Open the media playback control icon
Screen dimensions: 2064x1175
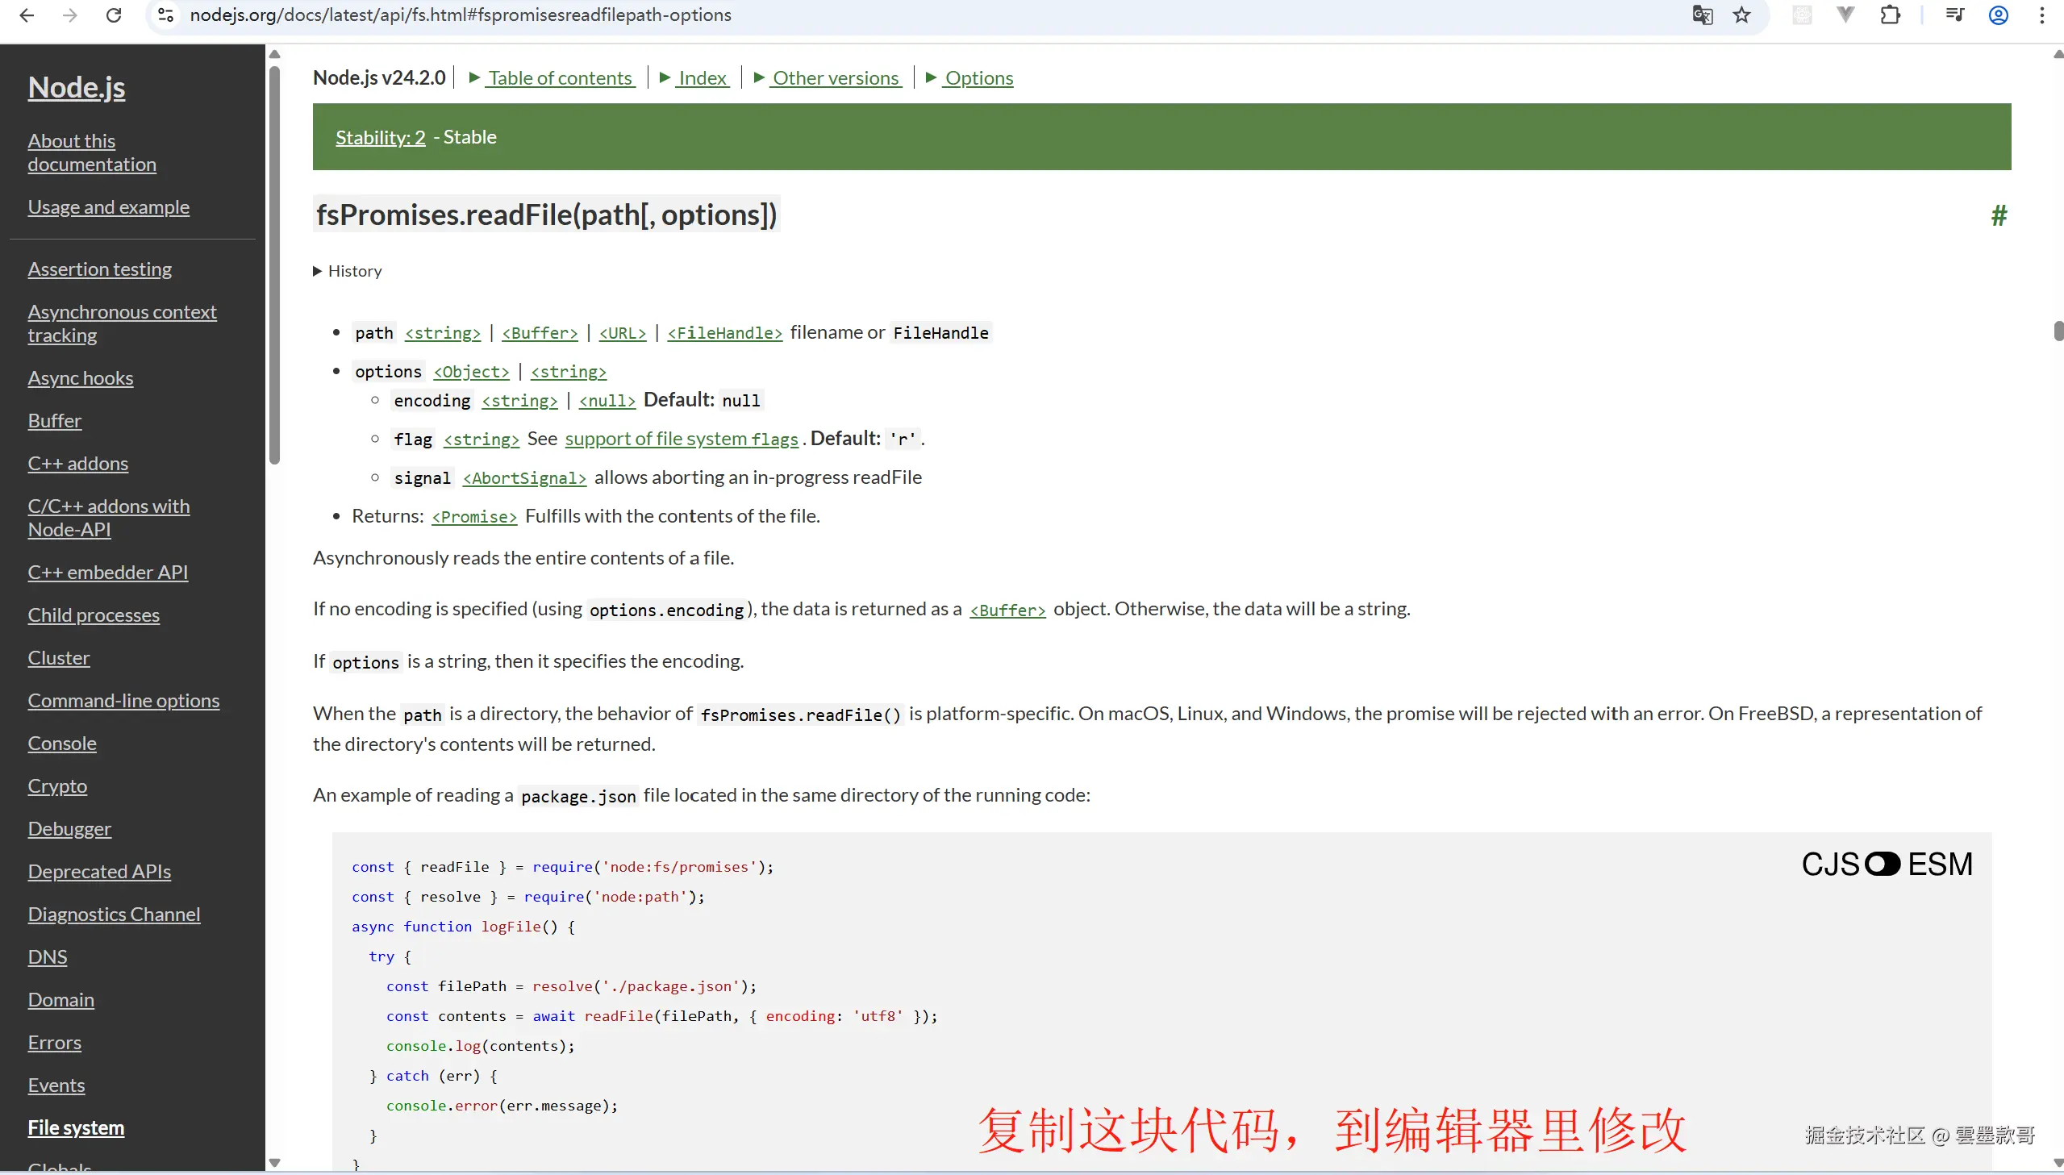(1954, 15)
